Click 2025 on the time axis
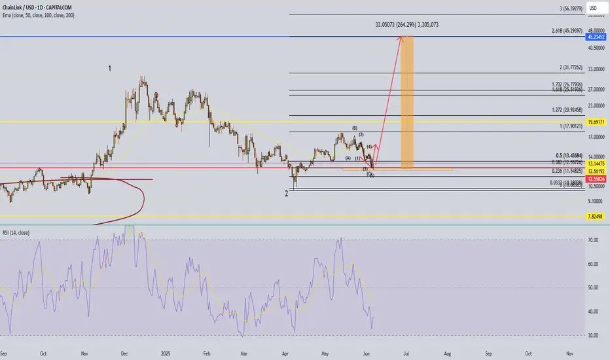 click(166, 353)
